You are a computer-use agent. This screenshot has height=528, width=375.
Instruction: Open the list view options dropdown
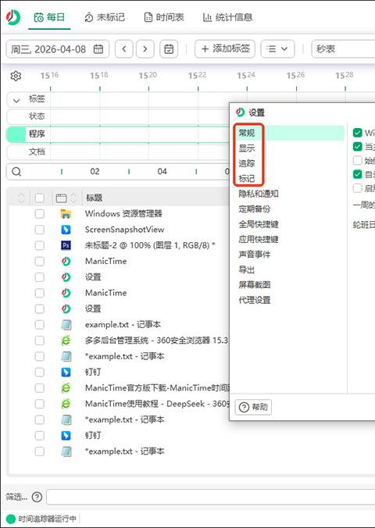(x=277, y=49)
